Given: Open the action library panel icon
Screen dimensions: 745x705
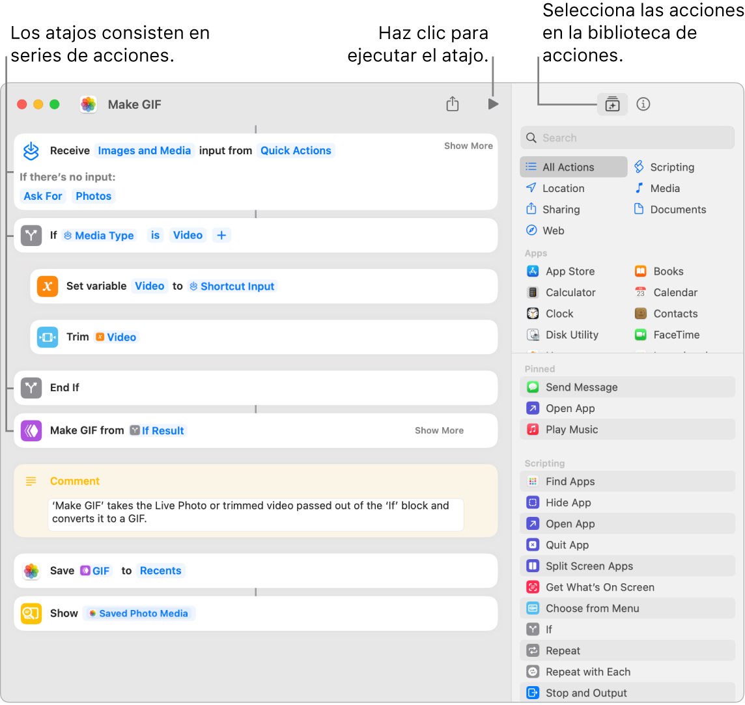Looking at the screenshot, I should pos(611,104).
